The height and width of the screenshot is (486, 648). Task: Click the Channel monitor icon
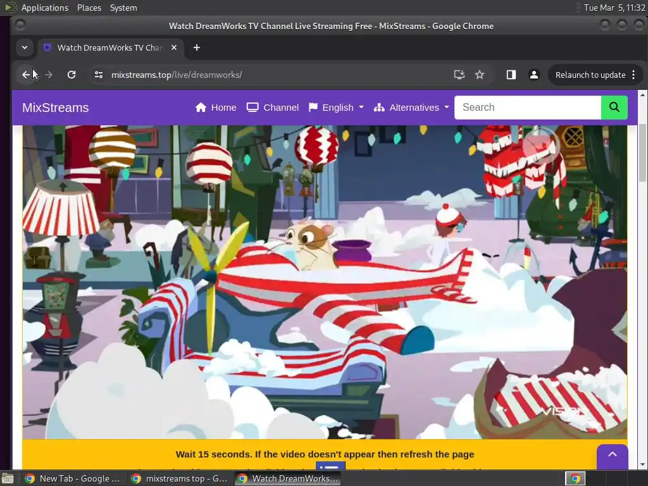[x=252, y=108]
